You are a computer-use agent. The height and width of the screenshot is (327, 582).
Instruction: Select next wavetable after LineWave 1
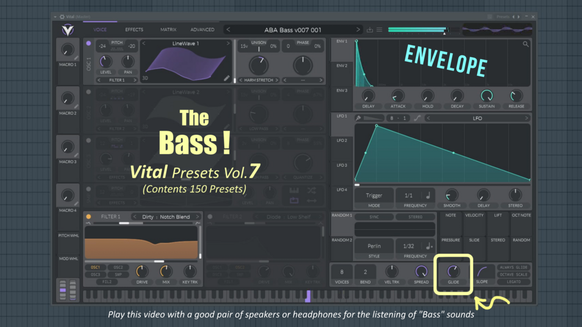coord(228,43)
